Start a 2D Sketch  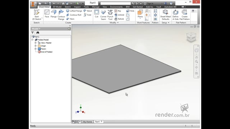click(x=37, y=15)
